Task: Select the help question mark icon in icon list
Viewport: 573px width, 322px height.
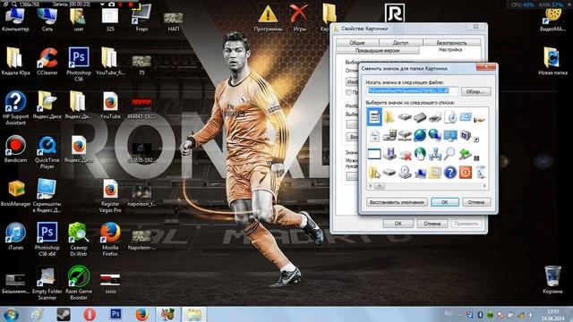Action: [450, 173]
